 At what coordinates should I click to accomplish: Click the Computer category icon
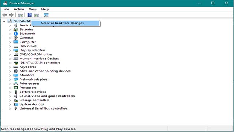pyautogui.click(x=16, y=42)
